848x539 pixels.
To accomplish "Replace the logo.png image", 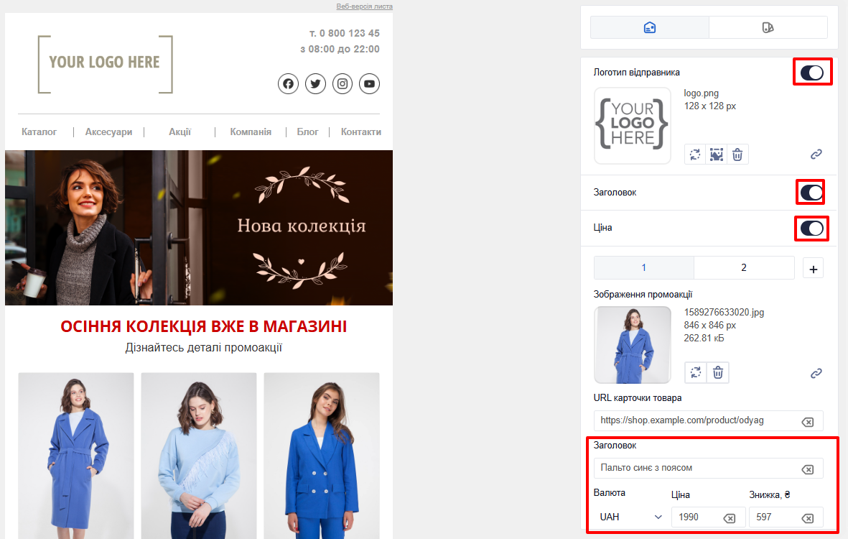I will (x=695, y=155).
